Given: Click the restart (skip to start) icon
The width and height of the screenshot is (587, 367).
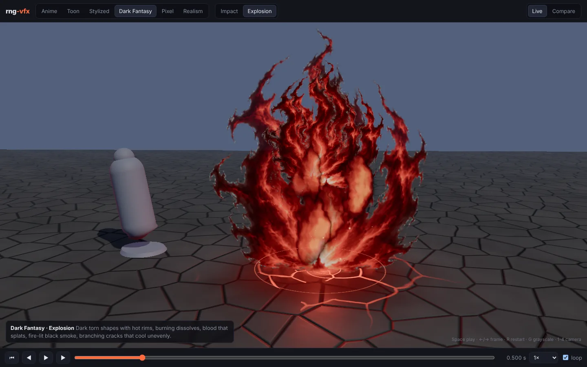Looking at the screenshot, I should pyautogui.click(x=12, y=358).
